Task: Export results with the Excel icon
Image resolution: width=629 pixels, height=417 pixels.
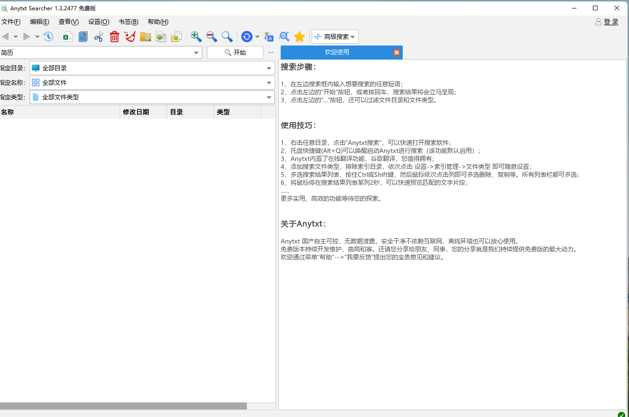Action: click(68, 37)
